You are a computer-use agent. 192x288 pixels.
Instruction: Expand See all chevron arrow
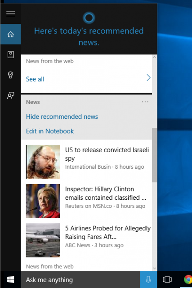click(148, 78)
